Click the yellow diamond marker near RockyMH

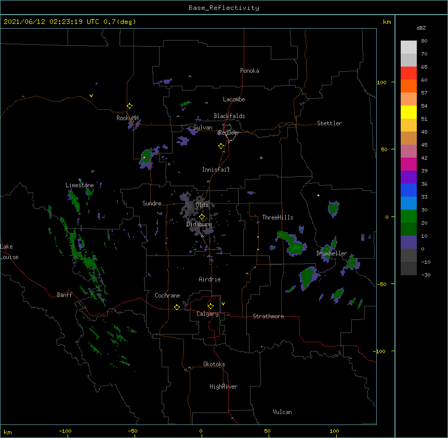129,106
